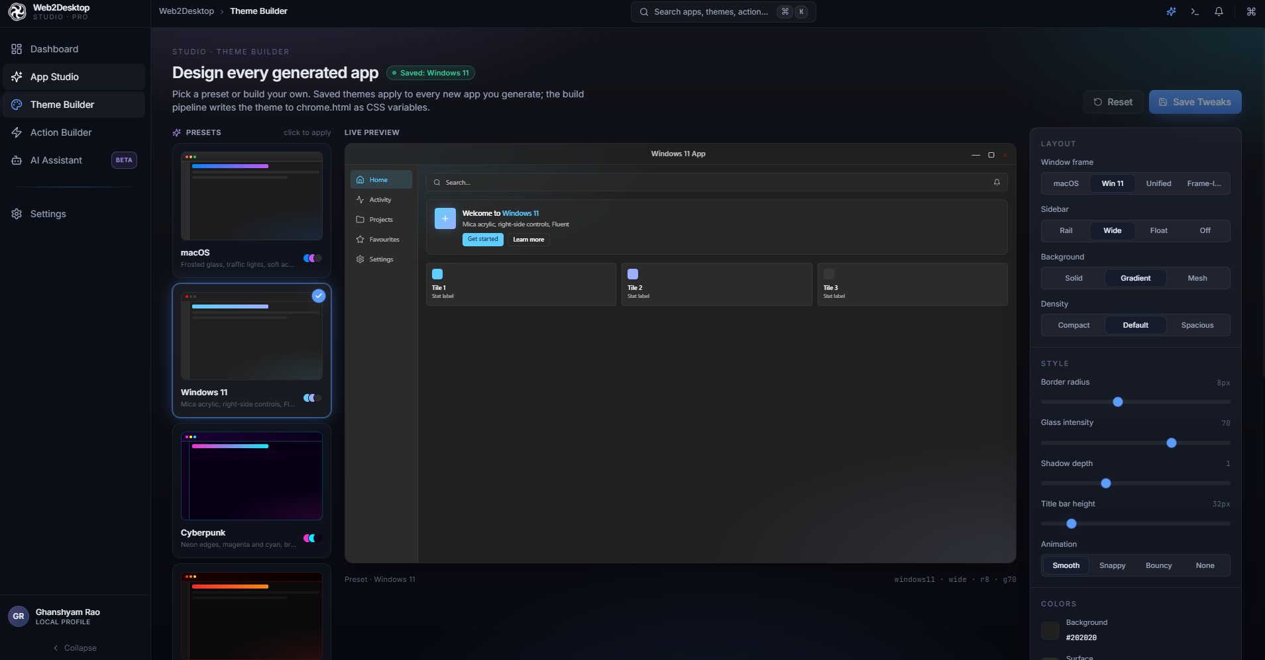Open Settings in the left sidebar
This screenshot has height=660, width=1265.
coord(74,214)
